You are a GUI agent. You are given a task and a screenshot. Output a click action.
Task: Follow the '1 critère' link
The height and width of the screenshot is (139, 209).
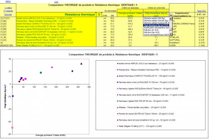[x=8, y=8]
